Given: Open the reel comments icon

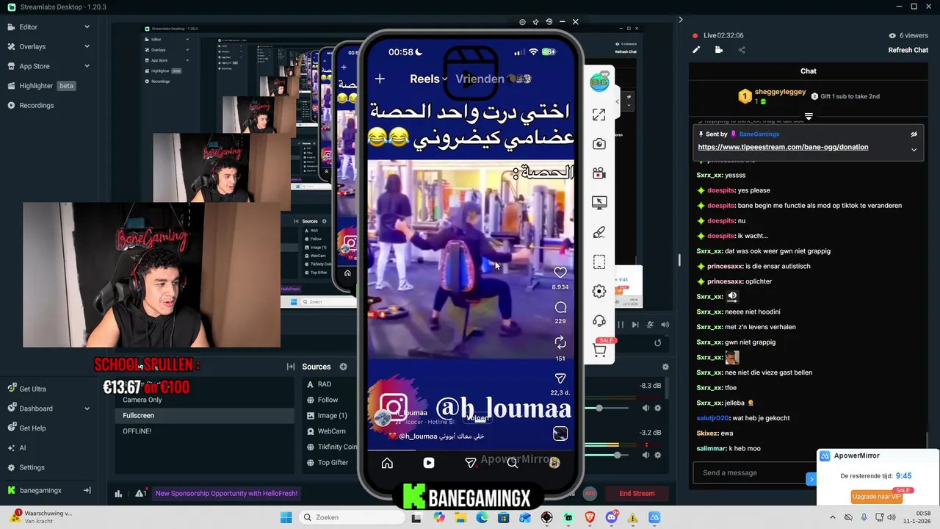Looking at the screenshot, I should pos(560,307).
